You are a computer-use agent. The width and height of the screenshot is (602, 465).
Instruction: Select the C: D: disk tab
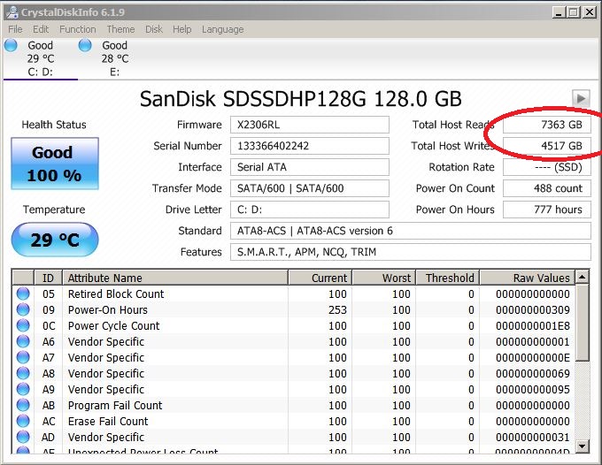(41, 58)
